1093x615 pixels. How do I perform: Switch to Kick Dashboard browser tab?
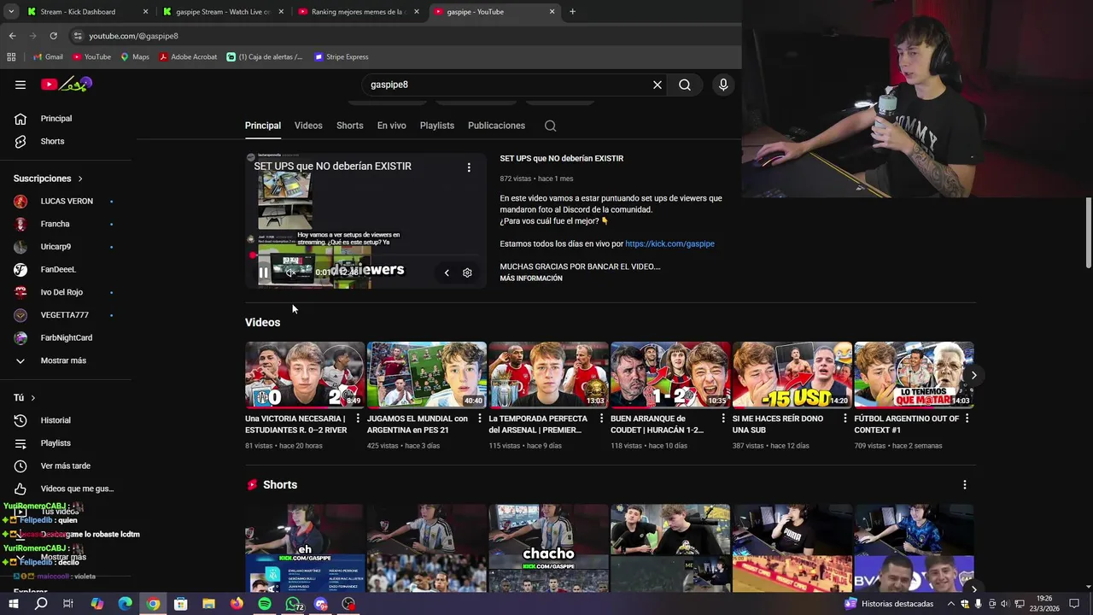(x=87, y=12)
